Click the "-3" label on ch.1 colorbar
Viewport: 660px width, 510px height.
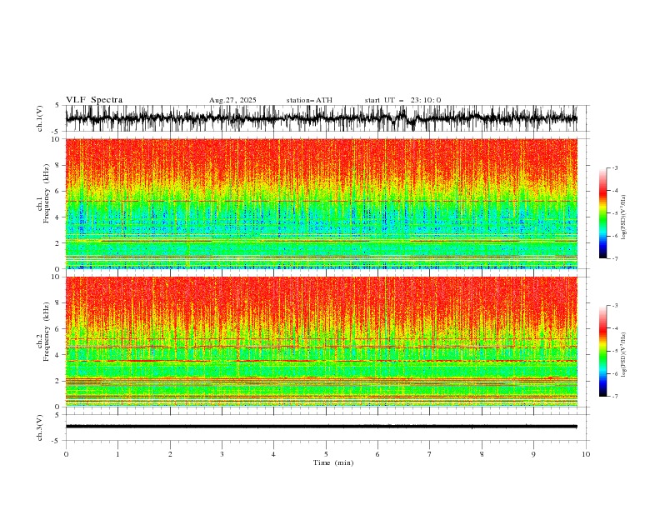coord(615,167)
